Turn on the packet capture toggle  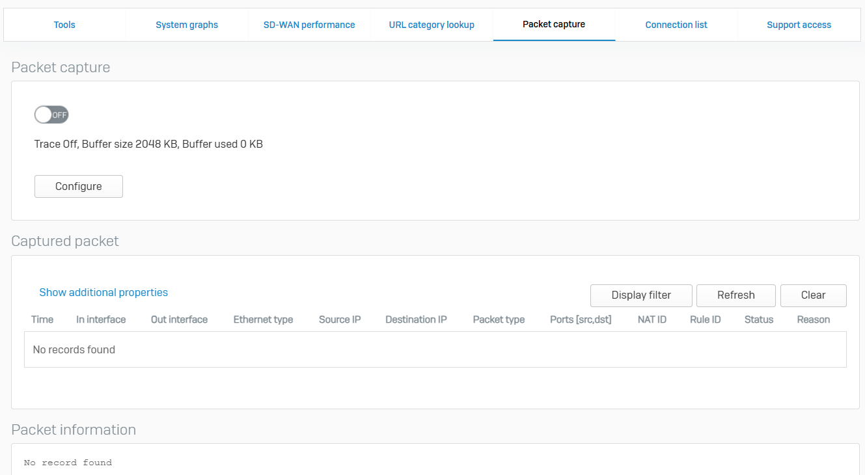pyautogui.click(x=51, y=115)
